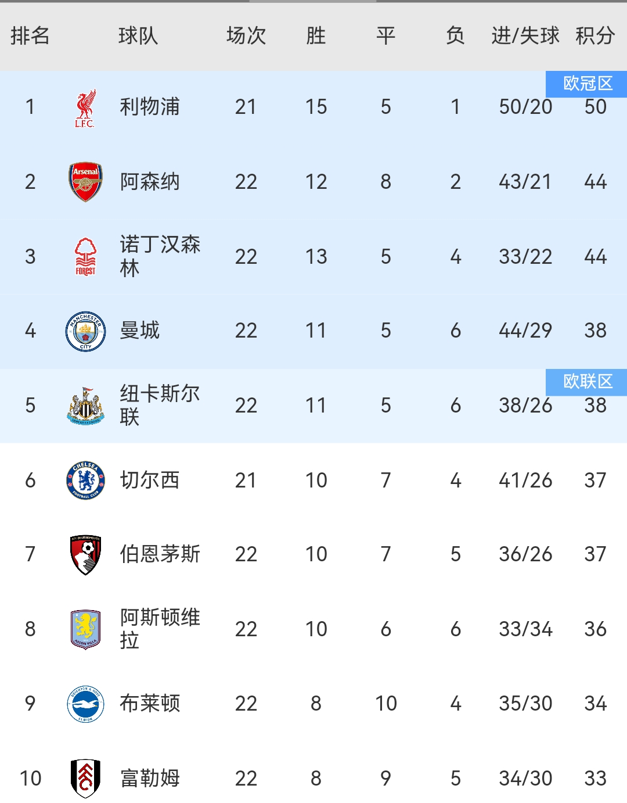Tap the Newcastle United crest

85,406
